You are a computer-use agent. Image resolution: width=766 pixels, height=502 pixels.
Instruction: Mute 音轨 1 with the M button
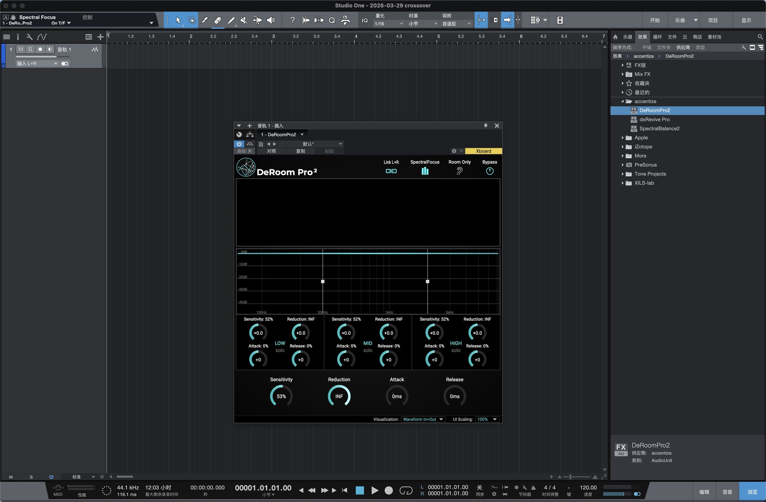pyautogui.click(x=20, y=49)
